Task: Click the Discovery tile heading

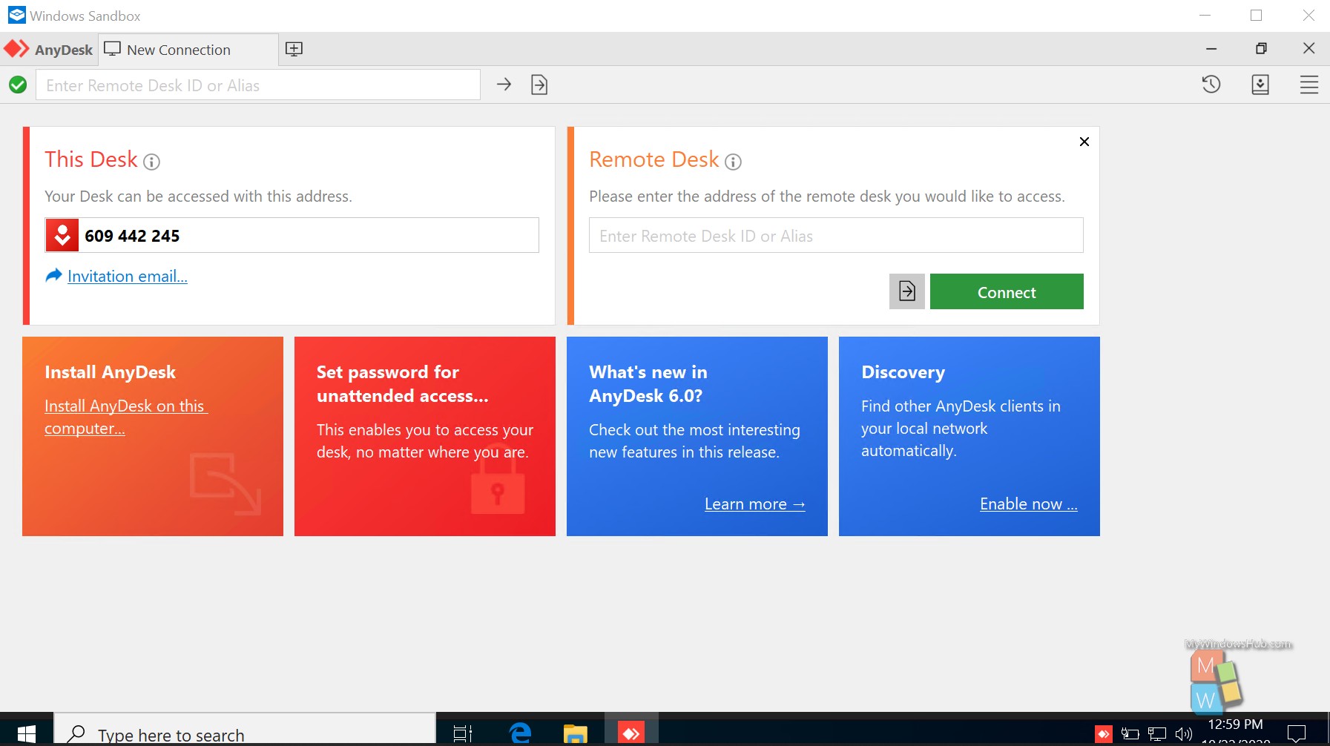Action: 903,372
